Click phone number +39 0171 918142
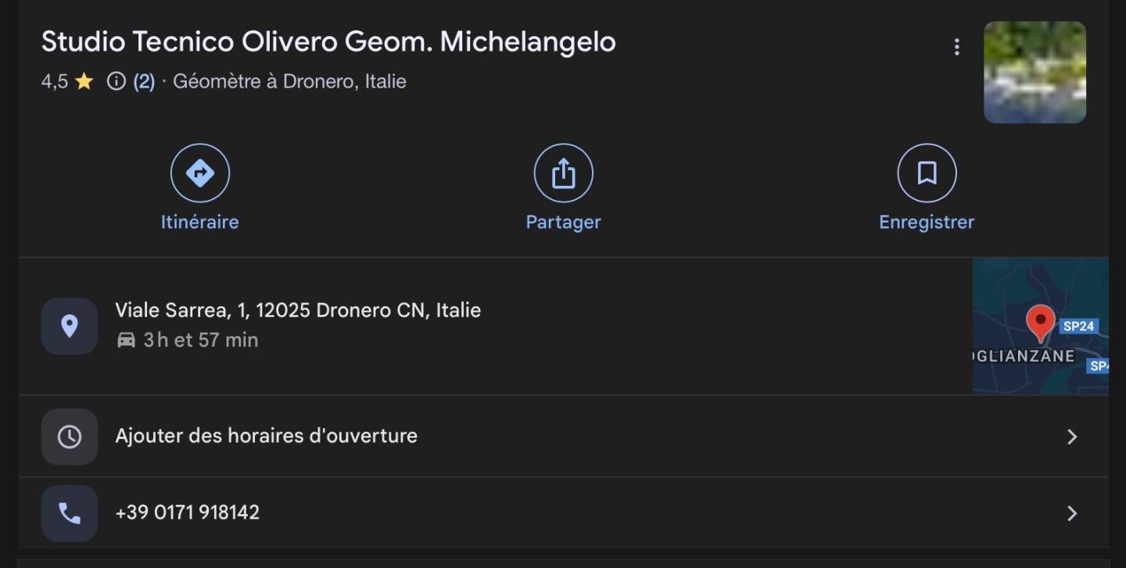This screenshot has height=568, width=1126. coord(188,513)
